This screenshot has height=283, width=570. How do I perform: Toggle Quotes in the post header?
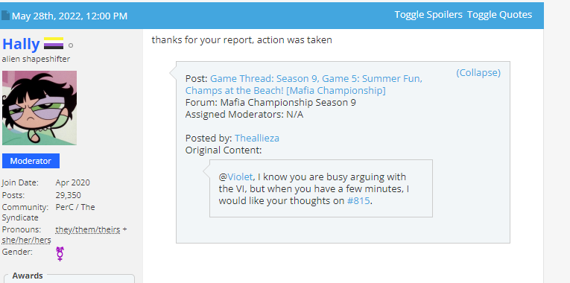tap(499, 15)
